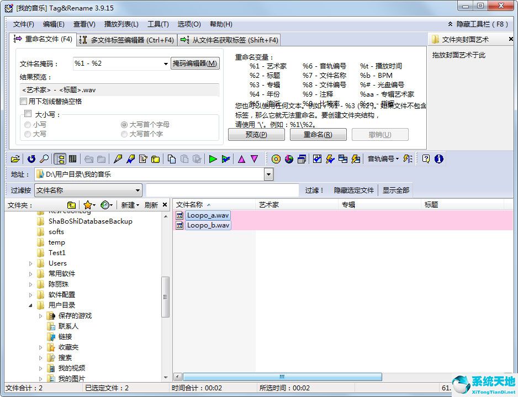Collapse the 用户目录 tree node

[30, 305]
